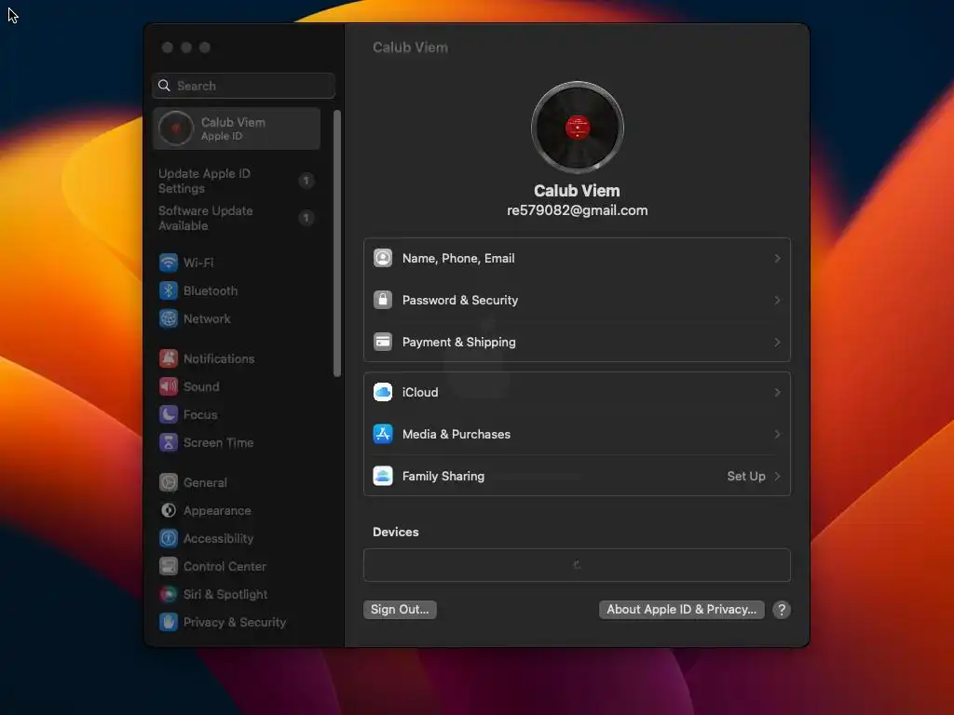Viewport: 954px width, 715px height.
Task: Open help question mark button
Action: [x=782, y=610]
